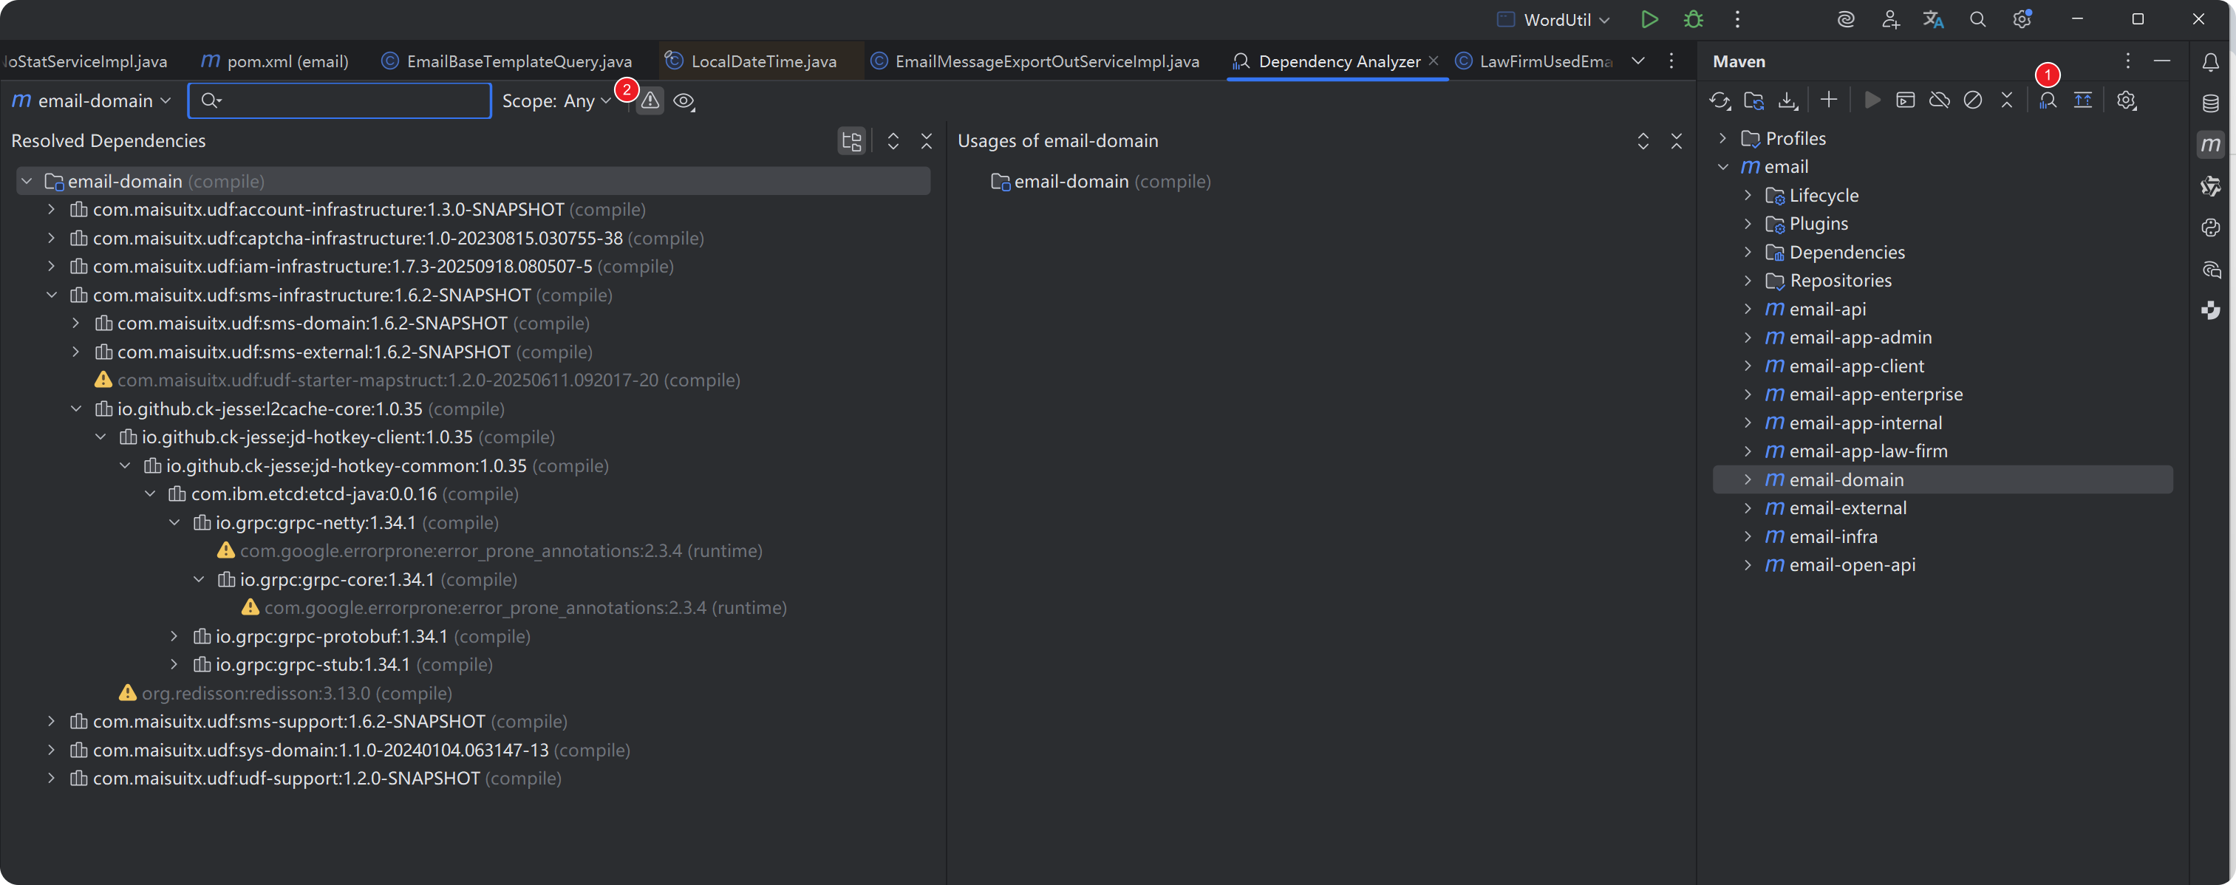Open Database tool window sidebar icon
The width and height of the screenshot is (2236, 885).
tap(2211, 104)
